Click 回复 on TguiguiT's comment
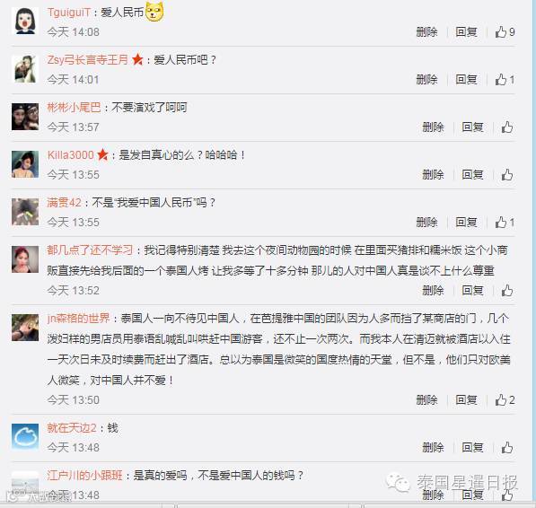536x508 pixels. pyautogui.click(x=466, y=31)
